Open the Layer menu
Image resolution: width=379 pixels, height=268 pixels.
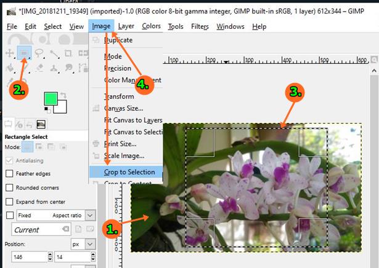click(126, 26)
